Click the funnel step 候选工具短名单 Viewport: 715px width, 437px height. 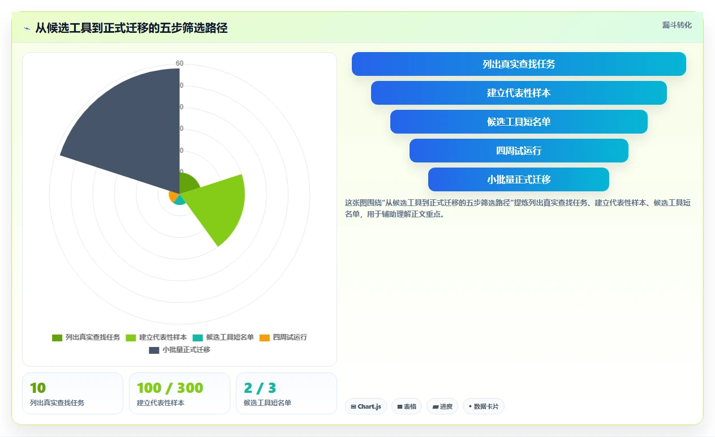click(x=519, y=122)
